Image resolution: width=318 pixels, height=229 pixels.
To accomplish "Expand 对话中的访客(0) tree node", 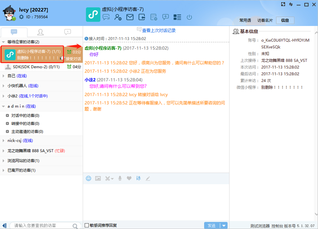I will tap(7, 116).
